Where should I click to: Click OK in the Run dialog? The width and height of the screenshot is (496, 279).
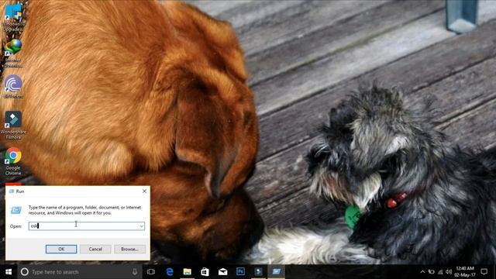(61, 249)
